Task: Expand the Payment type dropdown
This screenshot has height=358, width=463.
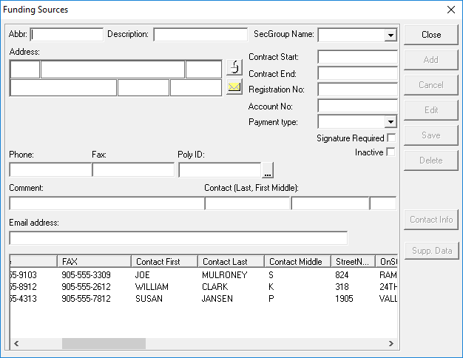Action: pos(391,122)
